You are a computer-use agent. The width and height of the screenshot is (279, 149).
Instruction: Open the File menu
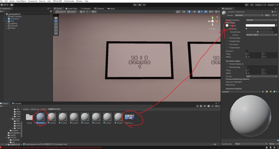(1, 1)
